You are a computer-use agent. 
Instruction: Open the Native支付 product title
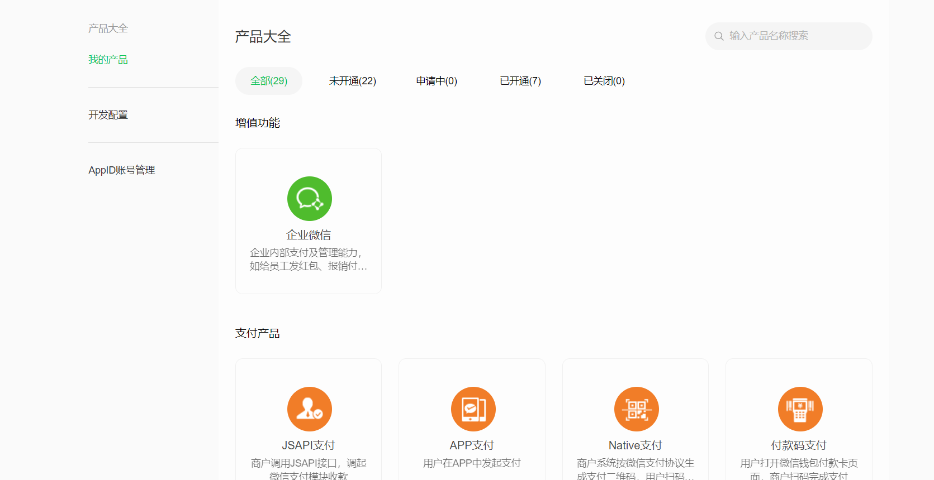coord(636,445)
